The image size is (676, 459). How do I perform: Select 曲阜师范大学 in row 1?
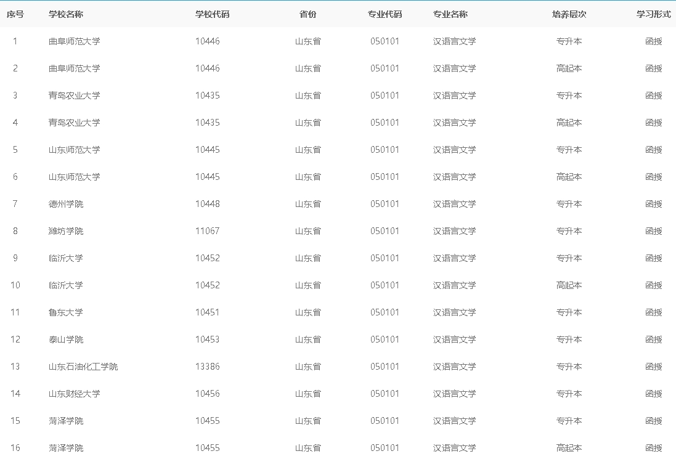click(74, 41)
